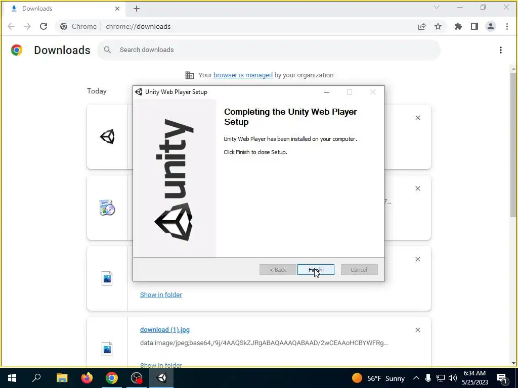
Task: Open the 'browser is managed' link
Action: pos(243,75)
